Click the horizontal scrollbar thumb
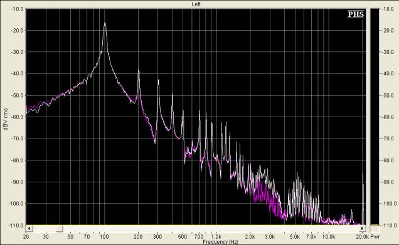Screen dimensions: 399x245 [60, 228]
